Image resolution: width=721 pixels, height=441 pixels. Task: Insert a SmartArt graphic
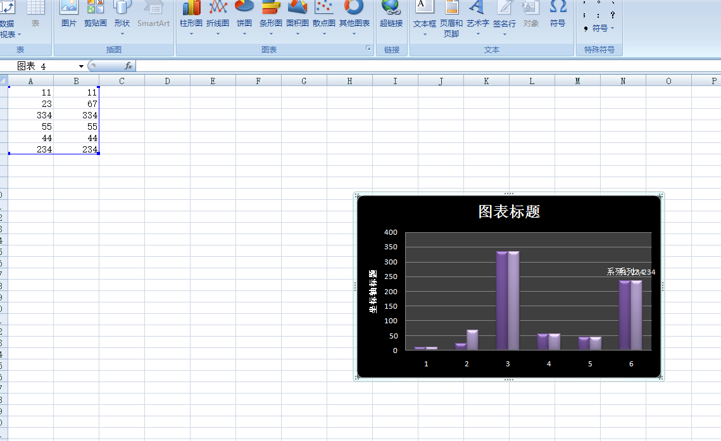153,15
